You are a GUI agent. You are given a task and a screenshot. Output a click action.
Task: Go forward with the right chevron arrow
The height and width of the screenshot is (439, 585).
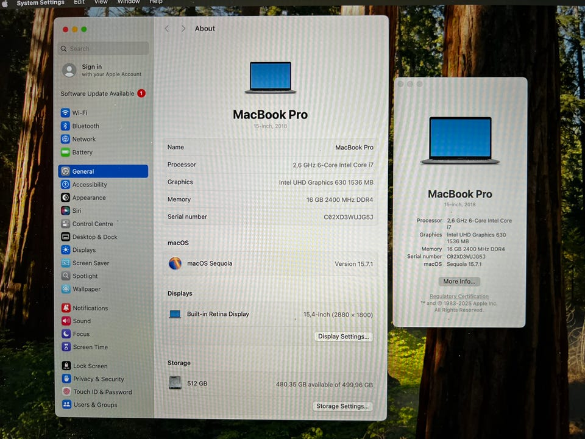[x=183, y=29]
